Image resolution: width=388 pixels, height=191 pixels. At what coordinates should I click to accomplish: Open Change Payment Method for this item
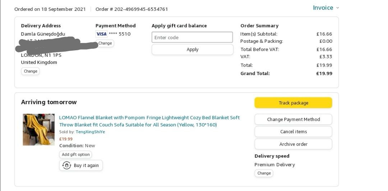293,120
